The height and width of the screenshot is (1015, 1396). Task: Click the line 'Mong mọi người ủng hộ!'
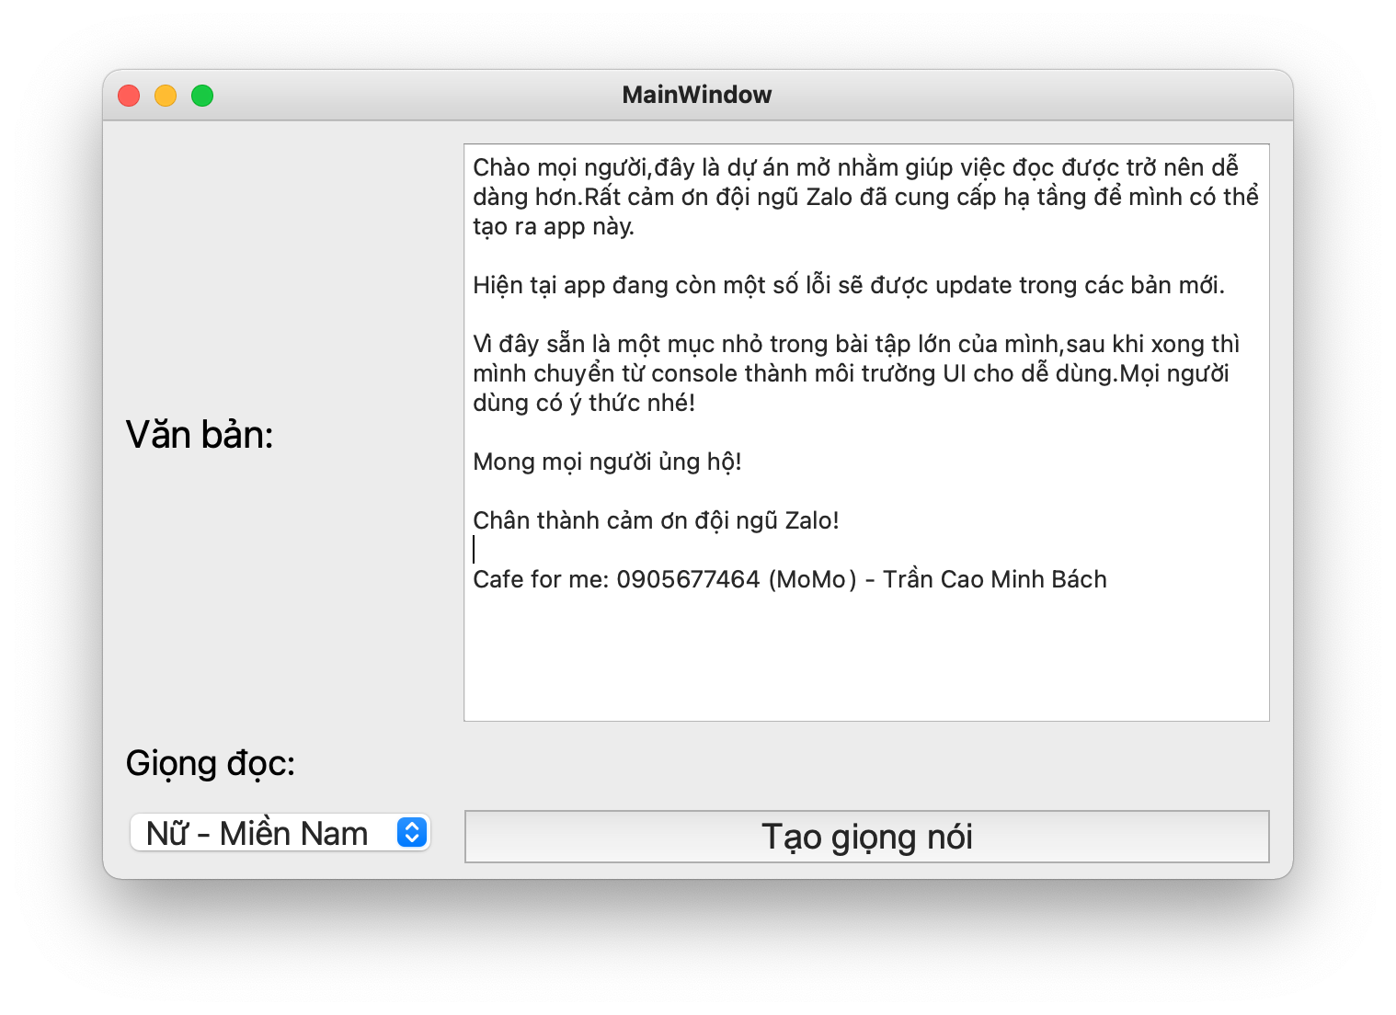pyautogui.click(x=607, y=462)
